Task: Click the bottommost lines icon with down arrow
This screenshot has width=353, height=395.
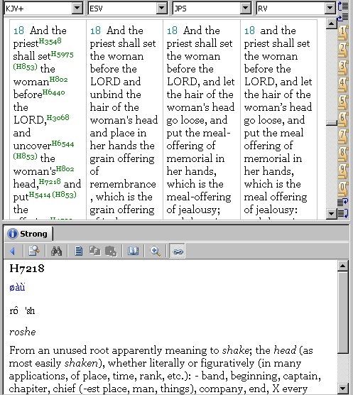Action: point(343,214)
